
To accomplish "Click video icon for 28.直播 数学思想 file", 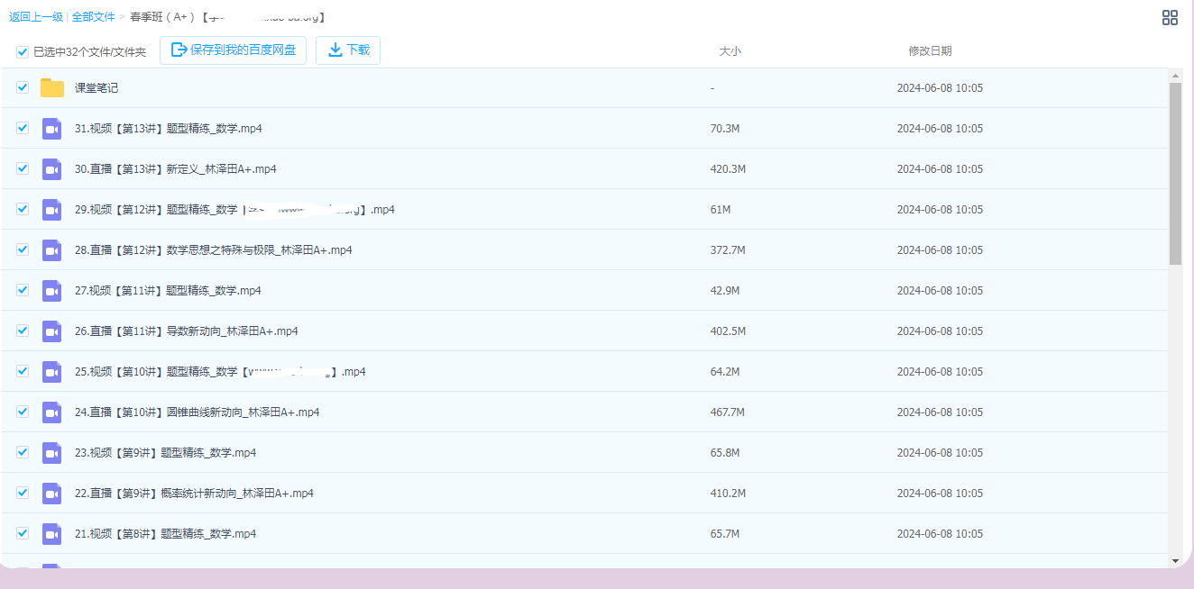I will 51,250.
